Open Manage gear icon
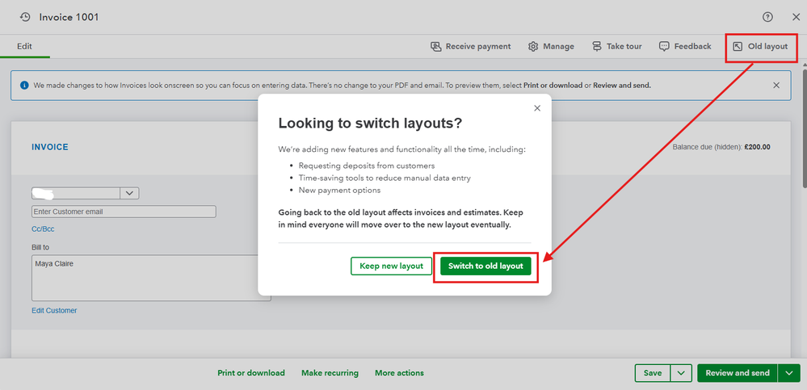This screenshot has height=390, width=807. [x=533, y=46]
